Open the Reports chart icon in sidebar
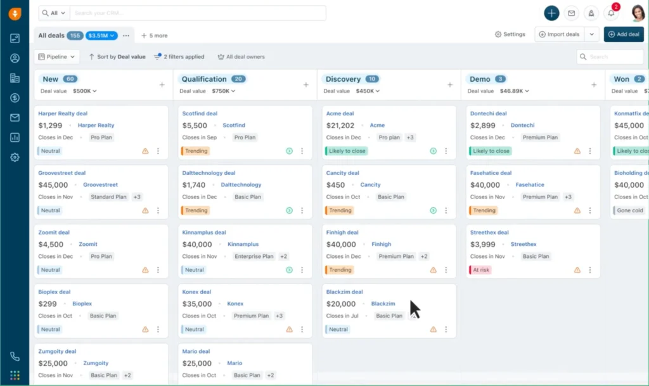The image size is (649, 386). click(15, 138)
